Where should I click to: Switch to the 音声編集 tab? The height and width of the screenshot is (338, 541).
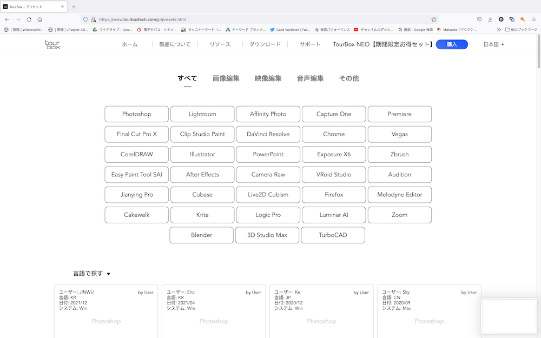pos(310,78)
